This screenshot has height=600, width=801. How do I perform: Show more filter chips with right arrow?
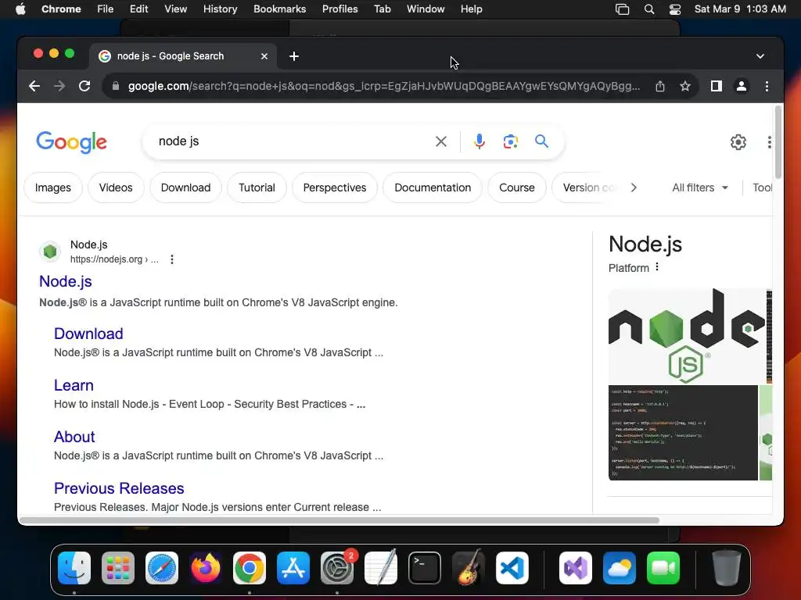(634, 187)
